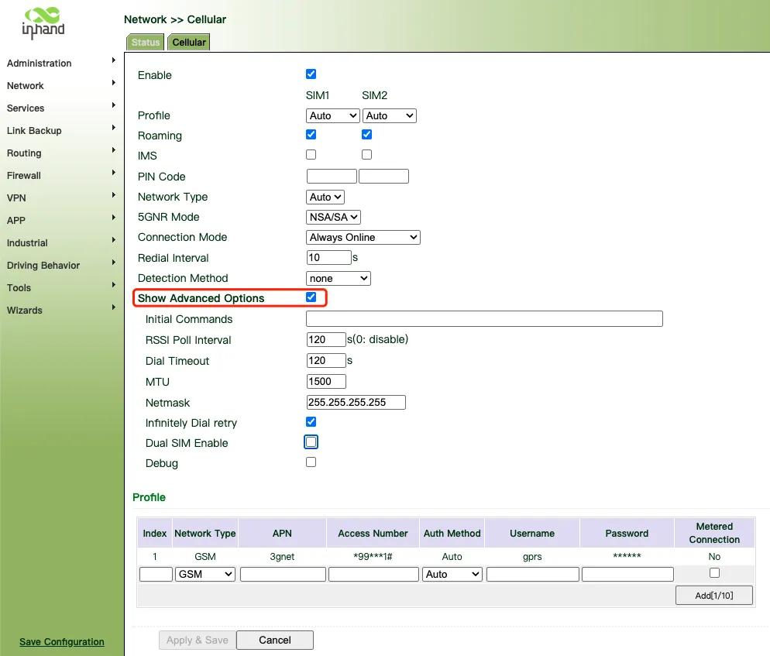Enable IMS for SIM2

tap(367, 155)
